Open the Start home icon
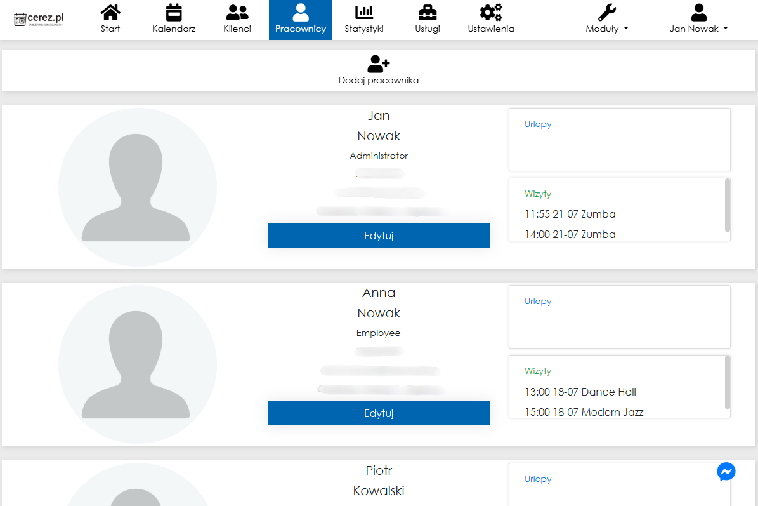Image resolution: width=758 pixels, height=506 pixels. [110, 13]
